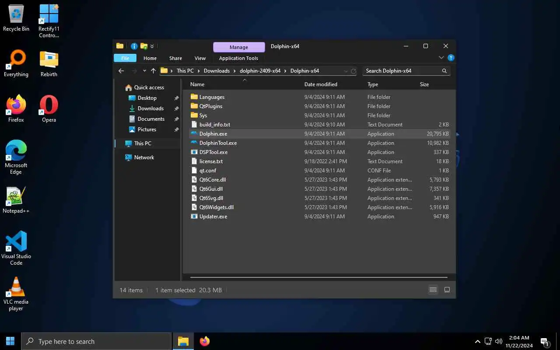
Task: Sort by the Name column header
Action: pos(197,84)
